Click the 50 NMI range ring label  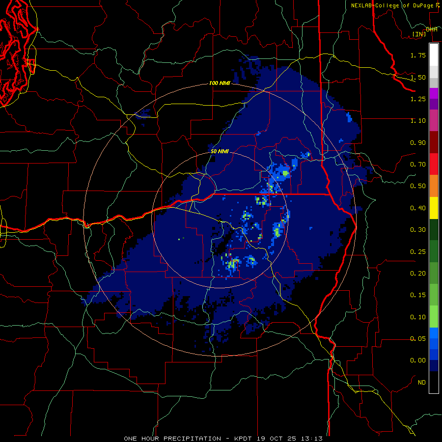click(x=220, y=151)
